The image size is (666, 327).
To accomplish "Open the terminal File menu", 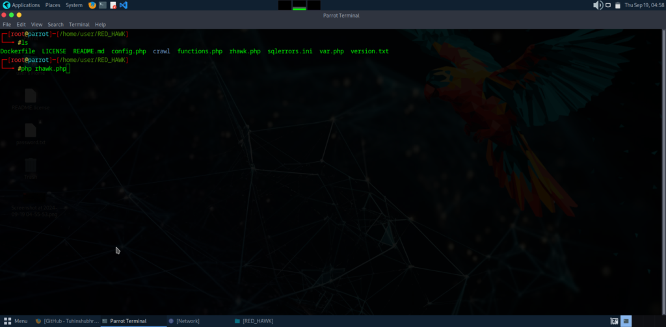I will click(x=7, y=25).
